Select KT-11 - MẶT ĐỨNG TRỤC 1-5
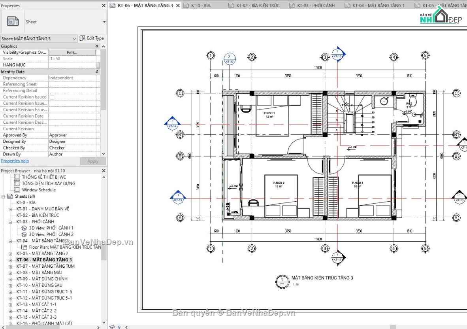The image size is (467, 329). (44, 292)
